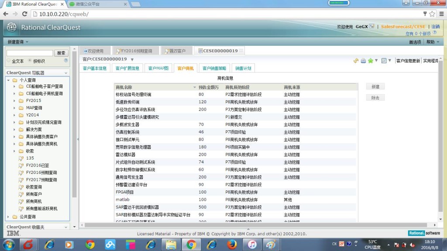Switch to the 欢迎使用 tab

(94, 51)
